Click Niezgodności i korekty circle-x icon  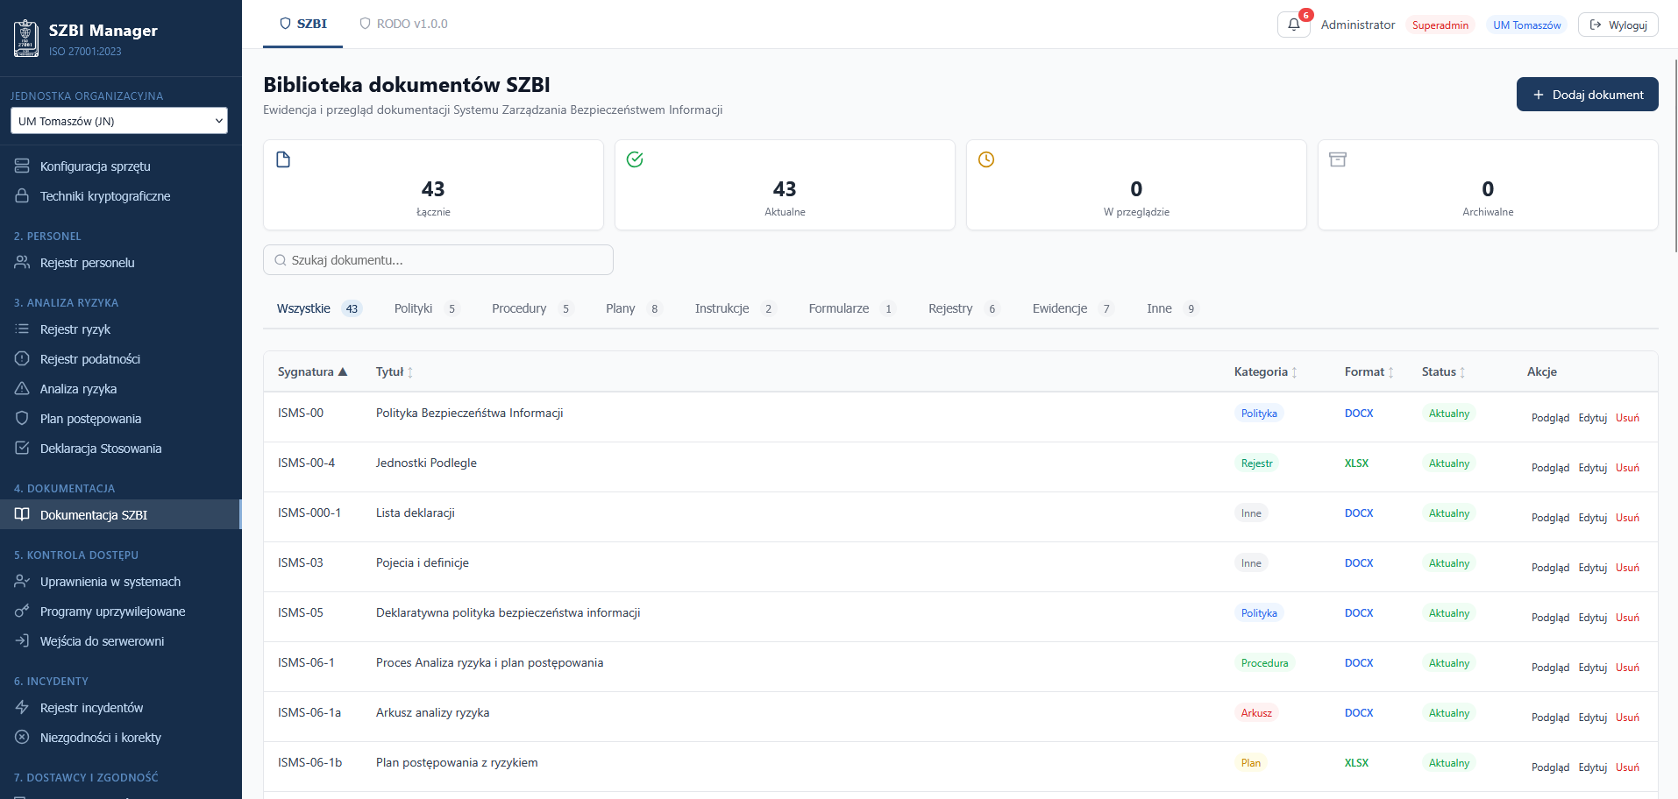pos(22,737)
